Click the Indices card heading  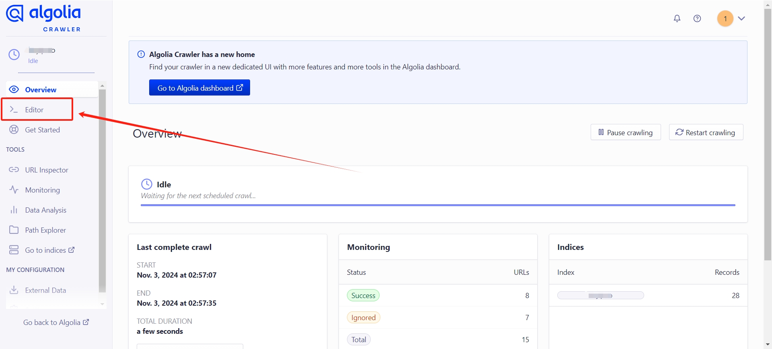click(x=571, y=247)
